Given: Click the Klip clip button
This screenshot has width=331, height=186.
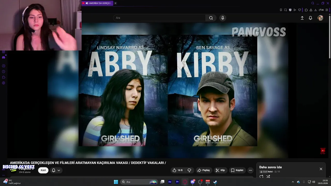Looking at the screenshot, I should [x=220, y=170].
